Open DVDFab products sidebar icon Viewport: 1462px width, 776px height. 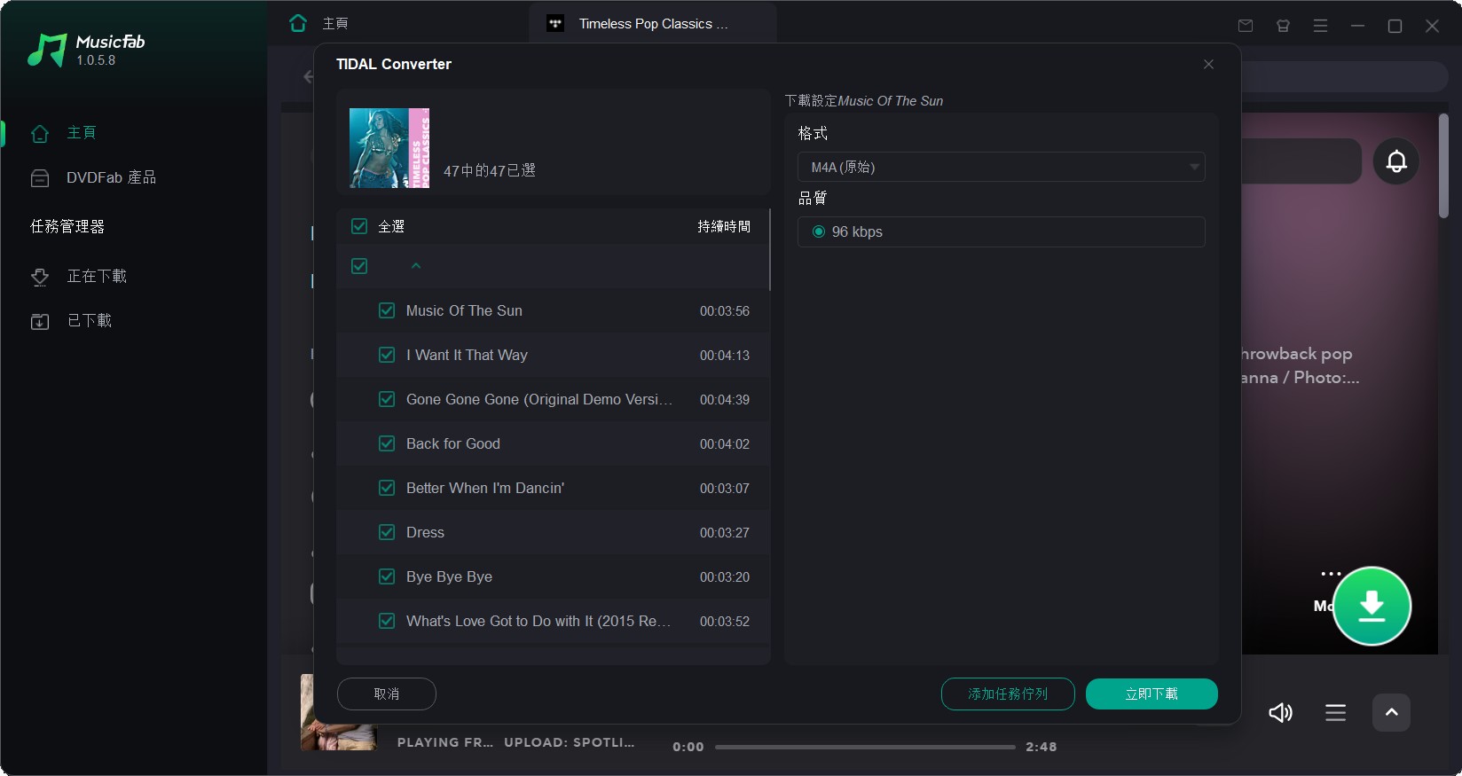pos(40,178)
